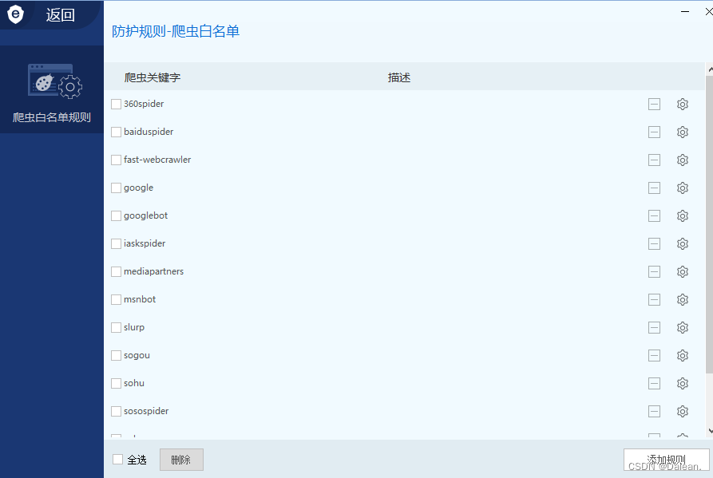Enable the sogou checkbox

116,356
